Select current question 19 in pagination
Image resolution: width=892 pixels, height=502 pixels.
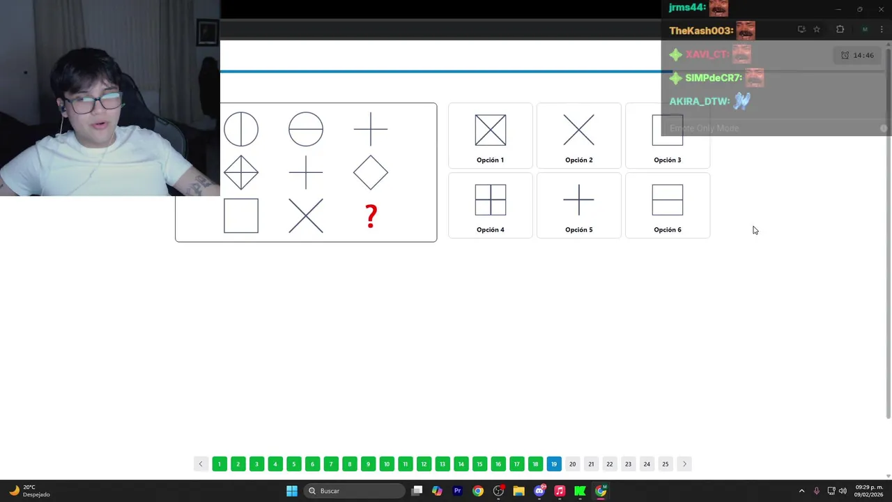tap(554, 464)
